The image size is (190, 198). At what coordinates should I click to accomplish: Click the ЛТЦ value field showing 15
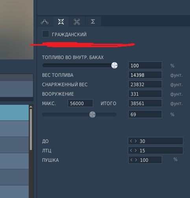(x=155, y=150)
